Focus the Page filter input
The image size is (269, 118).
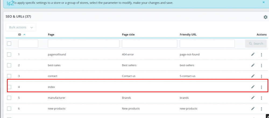point(84,44)
